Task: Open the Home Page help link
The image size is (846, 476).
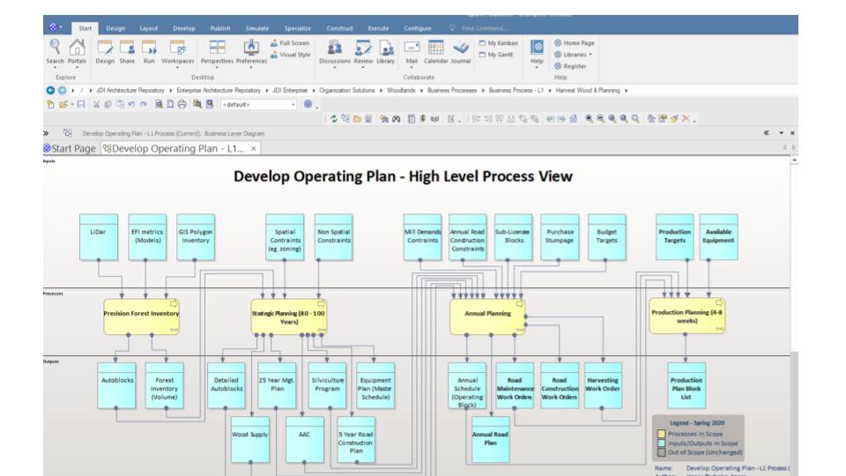Action: click(574, 42)
